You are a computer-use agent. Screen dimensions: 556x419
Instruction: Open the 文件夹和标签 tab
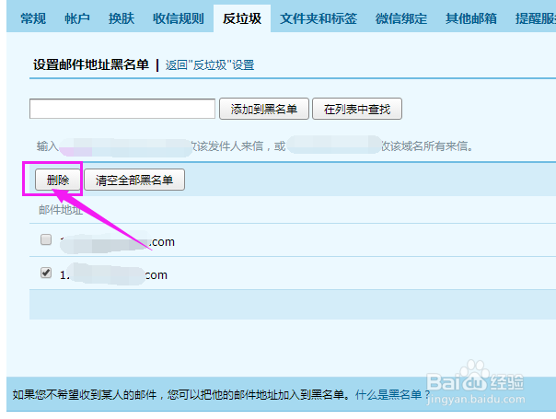(x=319, y=18)
